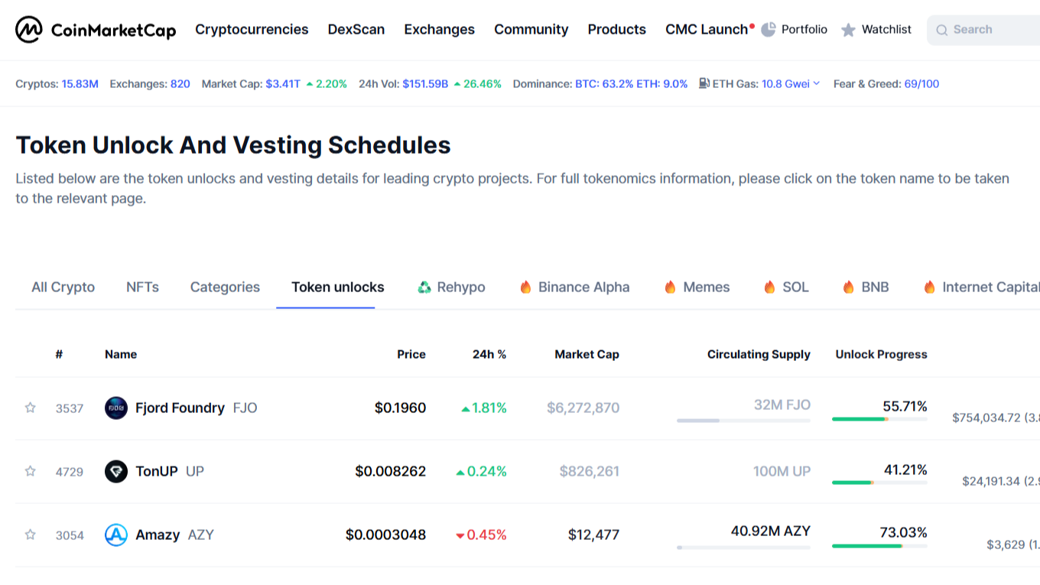Click TonUP rank number 4729
This screenshot has width=1040, height=585.
(x=70, y=472)
